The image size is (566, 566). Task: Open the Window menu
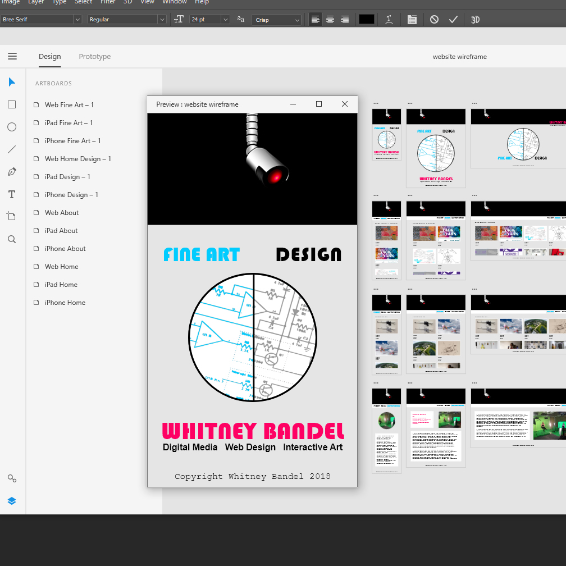[x=175, y=2]
